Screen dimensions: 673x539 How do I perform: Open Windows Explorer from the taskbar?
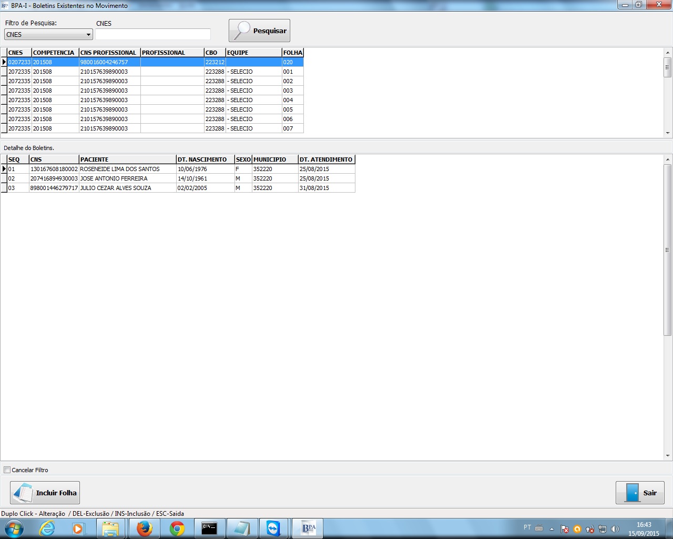click(x=111, y=528)
